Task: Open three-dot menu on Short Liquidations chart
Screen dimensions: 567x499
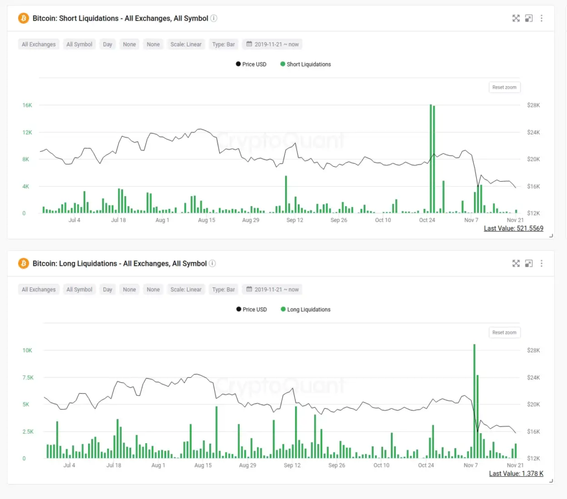Action: click(x=542, y=18)
